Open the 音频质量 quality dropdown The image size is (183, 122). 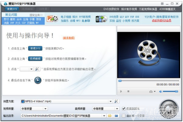[x=106, y=109]
